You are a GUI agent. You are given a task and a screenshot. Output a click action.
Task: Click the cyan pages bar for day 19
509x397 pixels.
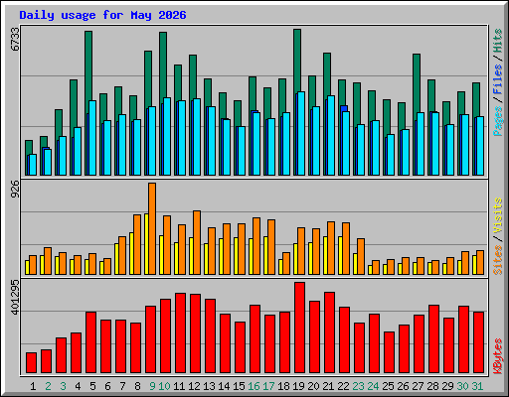click(x=301, y=133)
